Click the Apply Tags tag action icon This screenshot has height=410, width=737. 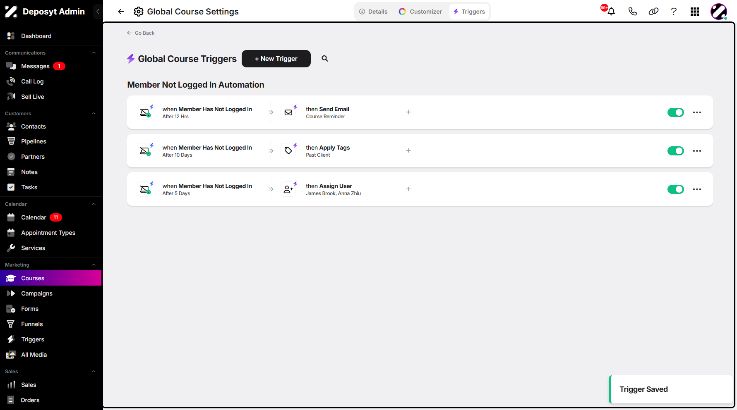pos(288,150)
